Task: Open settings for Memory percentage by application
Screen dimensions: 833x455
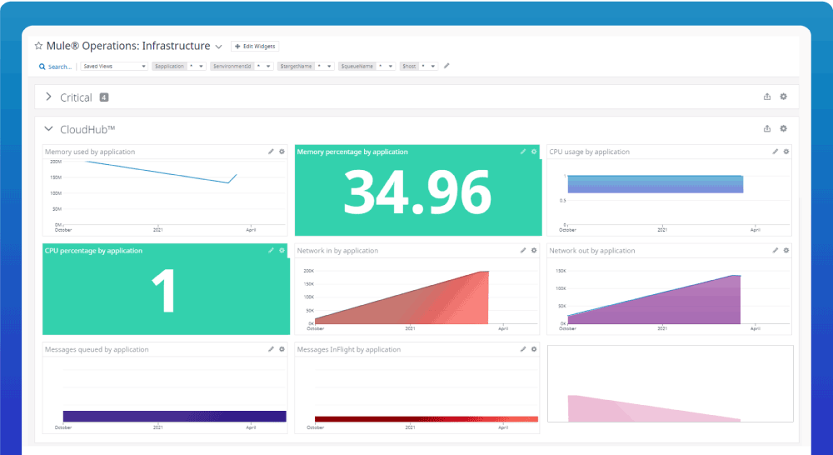Action: 534,152
